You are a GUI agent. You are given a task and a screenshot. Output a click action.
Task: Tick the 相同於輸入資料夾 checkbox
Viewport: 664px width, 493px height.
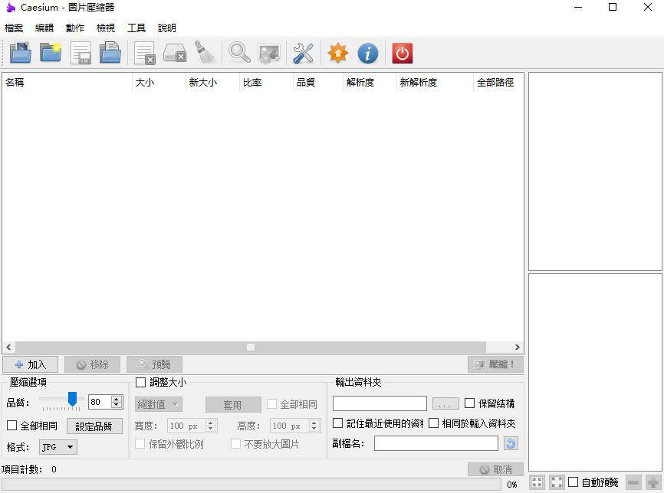(x=434, y=423)
